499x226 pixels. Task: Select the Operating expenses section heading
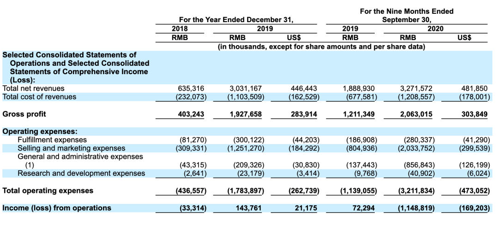click(40, 131)
